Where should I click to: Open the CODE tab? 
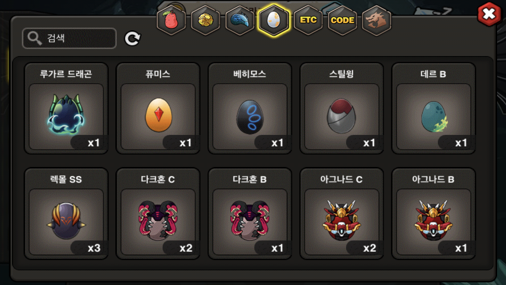click(x=343, y=20)
